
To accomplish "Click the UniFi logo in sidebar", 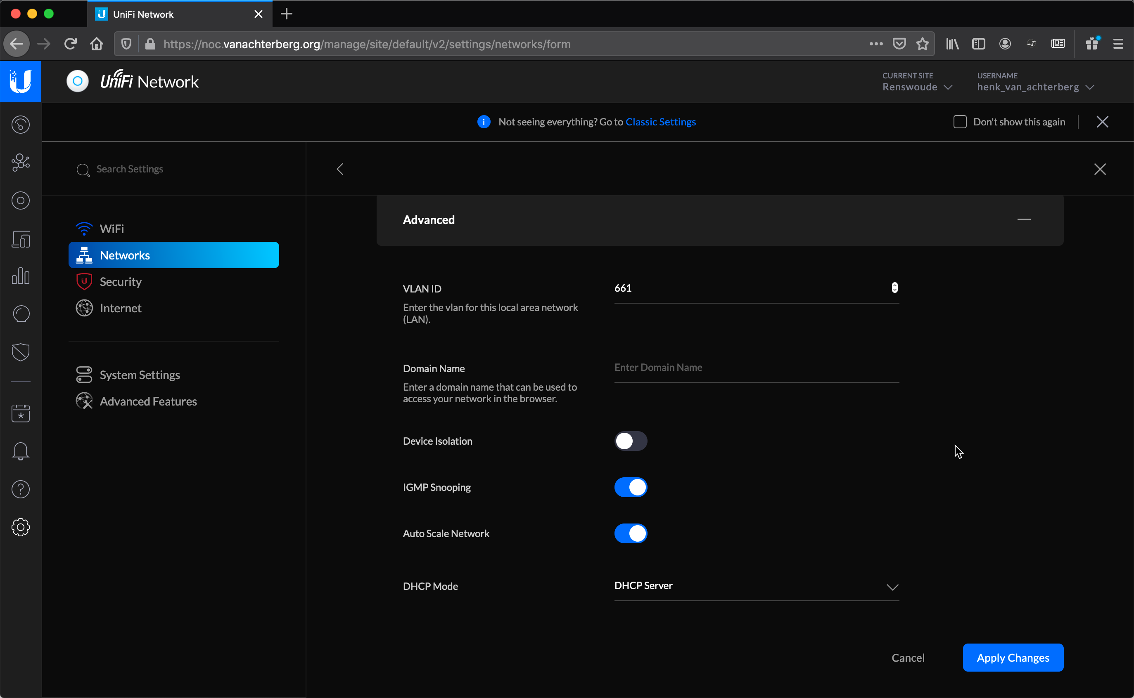I will coord(20,82).
